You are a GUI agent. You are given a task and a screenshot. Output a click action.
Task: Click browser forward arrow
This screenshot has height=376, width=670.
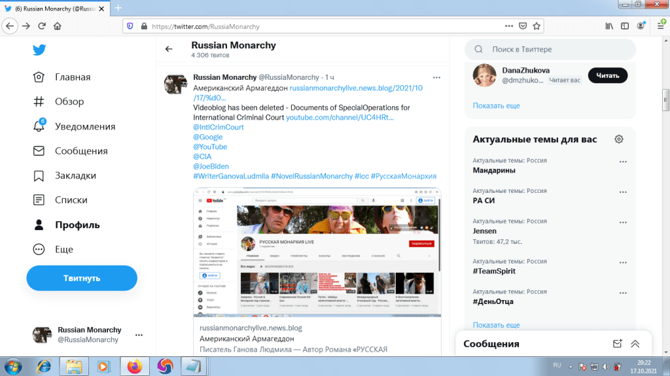[x=26, y=26]
